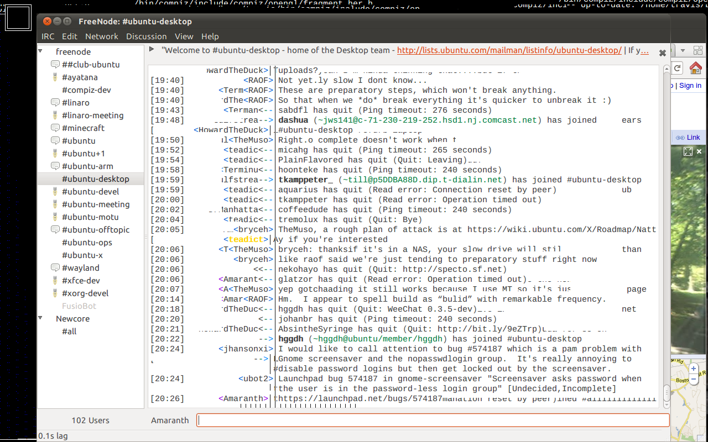Click the chat bubble icon next to #wayland

(x=55, y=268)
